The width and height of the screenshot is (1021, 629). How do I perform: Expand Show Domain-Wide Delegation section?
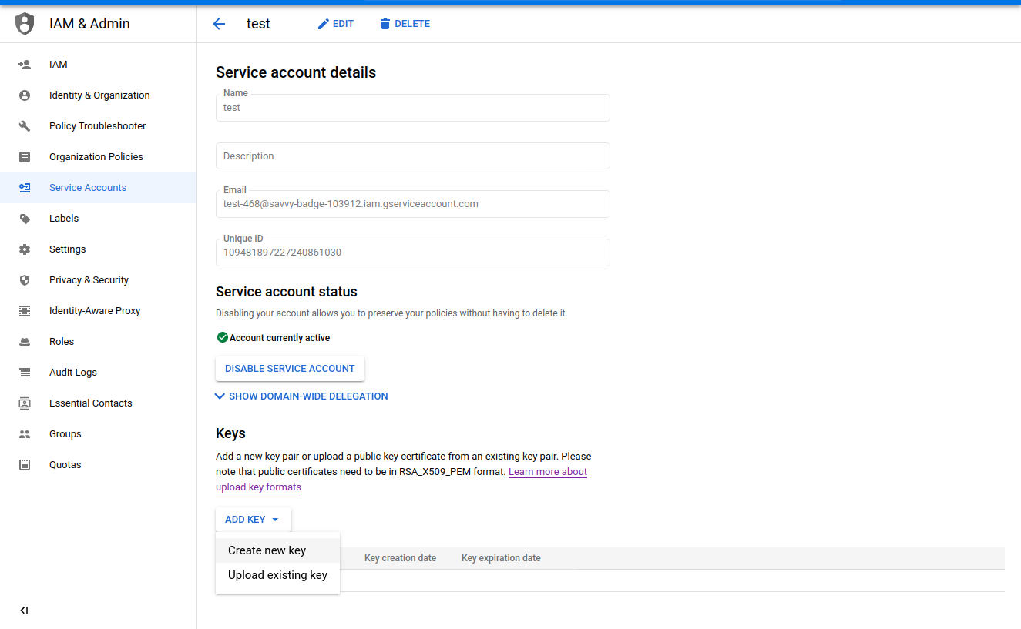coord(302,396)
